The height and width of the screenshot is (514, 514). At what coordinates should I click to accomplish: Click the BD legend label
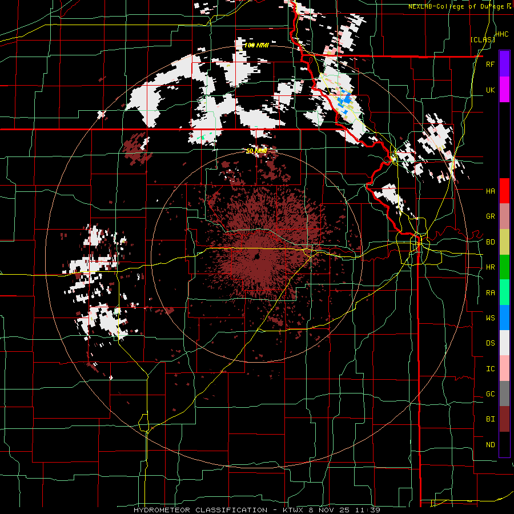click(490, 242)
